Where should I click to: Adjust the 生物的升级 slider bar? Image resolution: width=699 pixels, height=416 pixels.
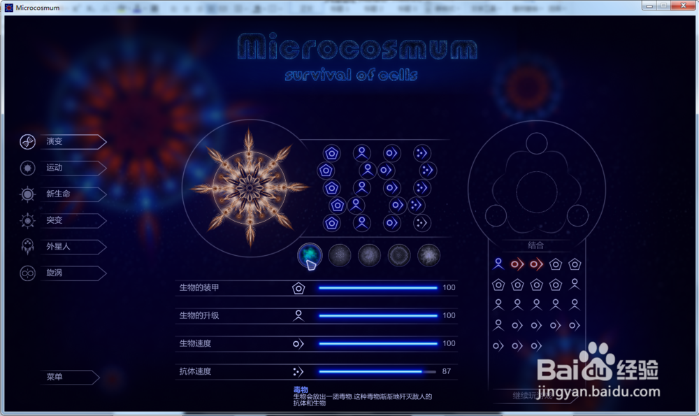(378, 316)
